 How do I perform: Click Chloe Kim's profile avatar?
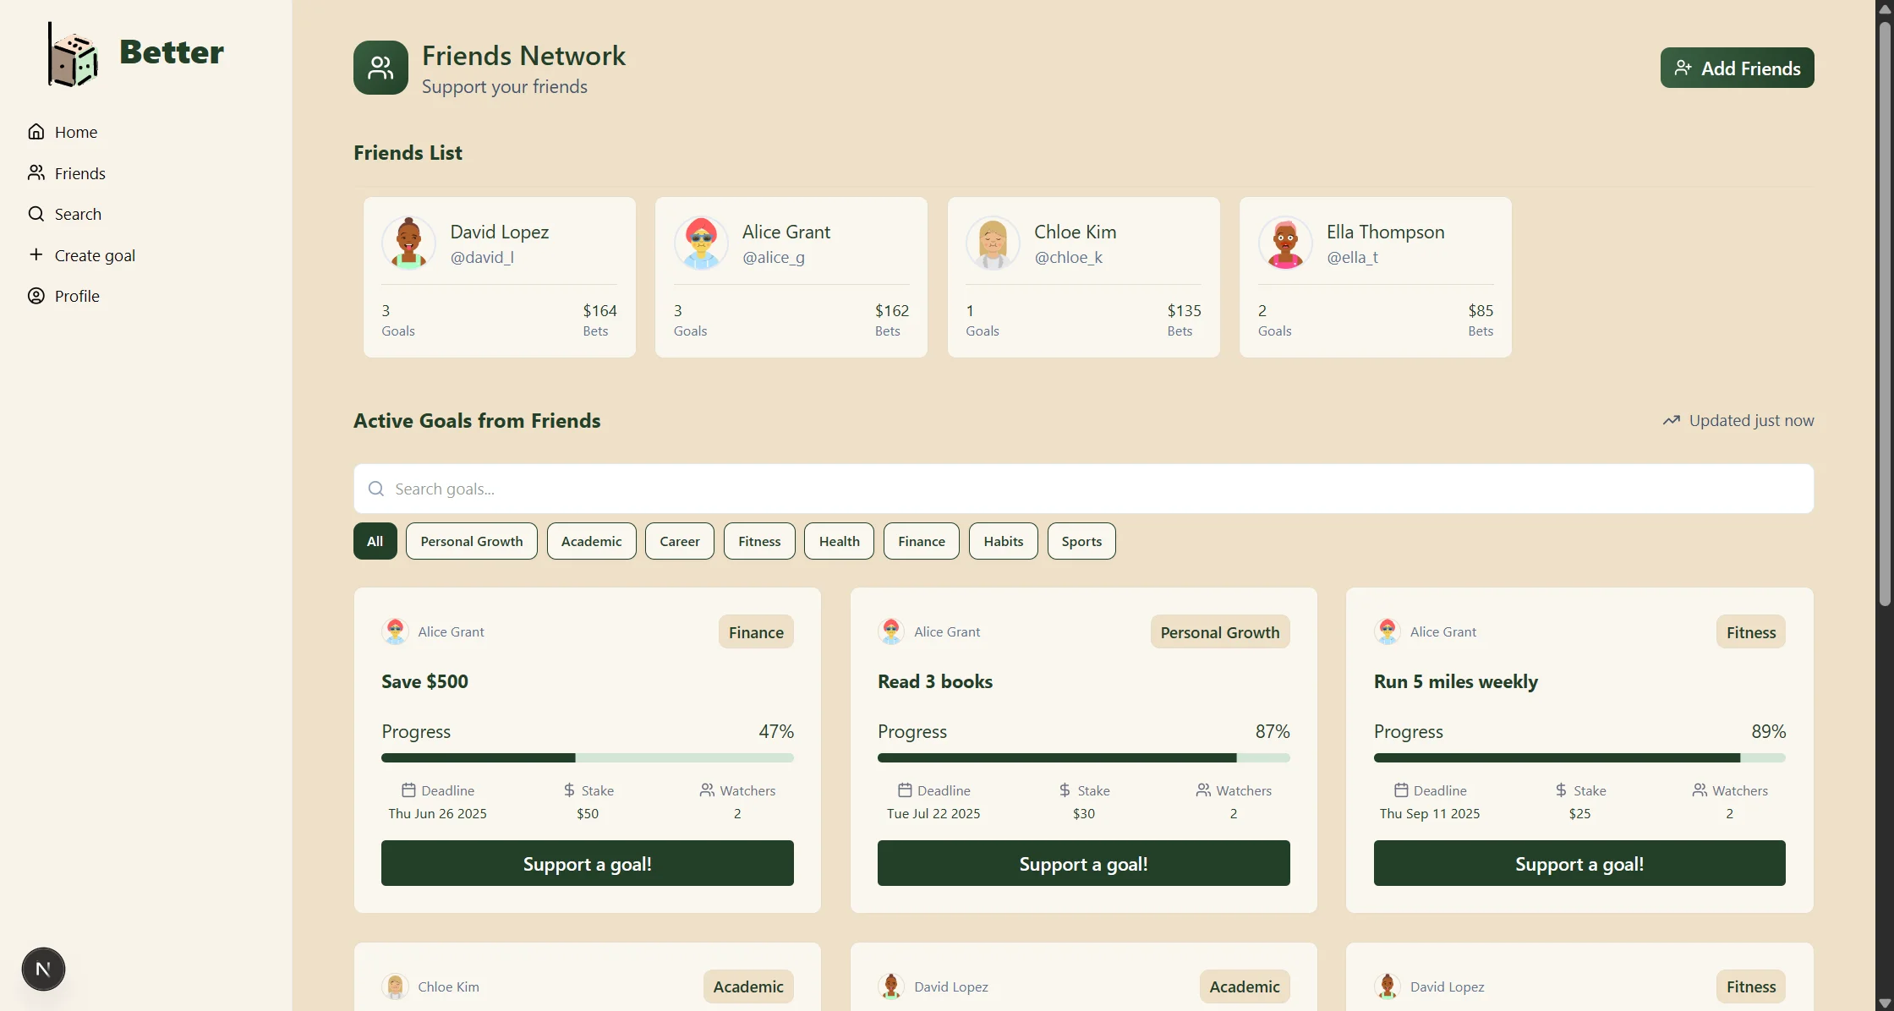(x=992, y=243)
